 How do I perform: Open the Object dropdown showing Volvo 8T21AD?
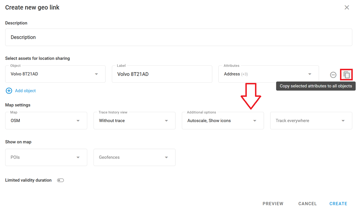(x=55, y=74)
